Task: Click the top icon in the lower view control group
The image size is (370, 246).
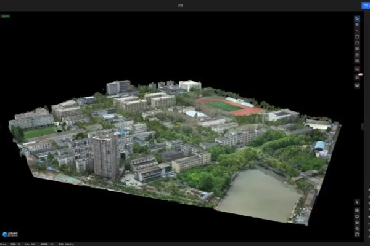Action: pos(357,210)
